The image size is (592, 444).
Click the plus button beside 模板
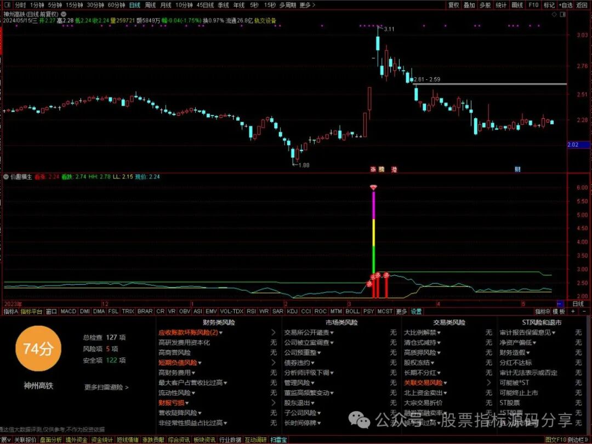tap(573, 311)
